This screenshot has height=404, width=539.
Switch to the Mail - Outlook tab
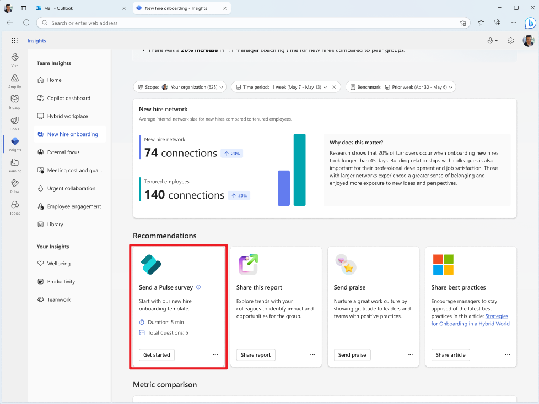80,8
